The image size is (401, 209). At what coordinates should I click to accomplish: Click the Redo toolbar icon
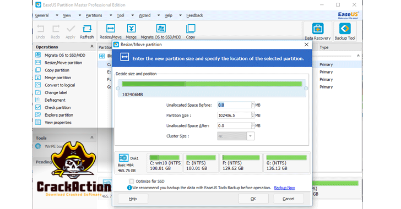tap(56, 29)
